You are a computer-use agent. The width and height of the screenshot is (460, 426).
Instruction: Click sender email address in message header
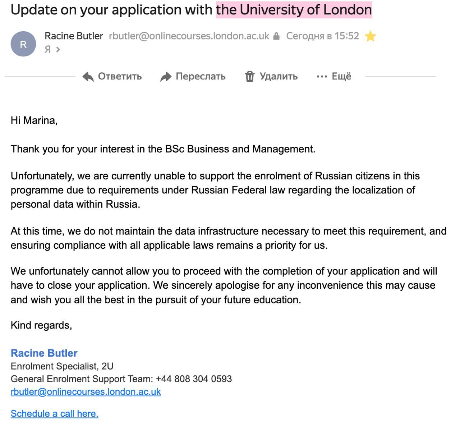189,36
